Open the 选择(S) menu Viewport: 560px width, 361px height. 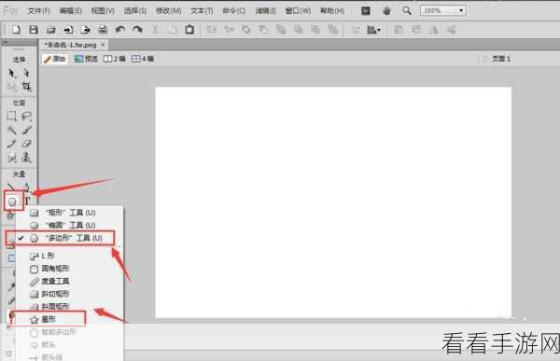click(135, 11)
